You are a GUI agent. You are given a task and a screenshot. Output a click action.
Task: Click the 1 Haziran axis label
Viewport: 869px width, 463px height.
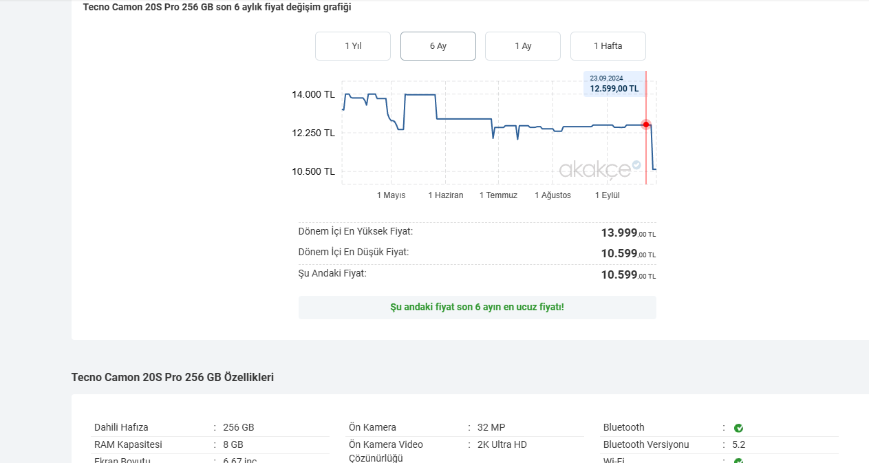(x=446, y=195)
